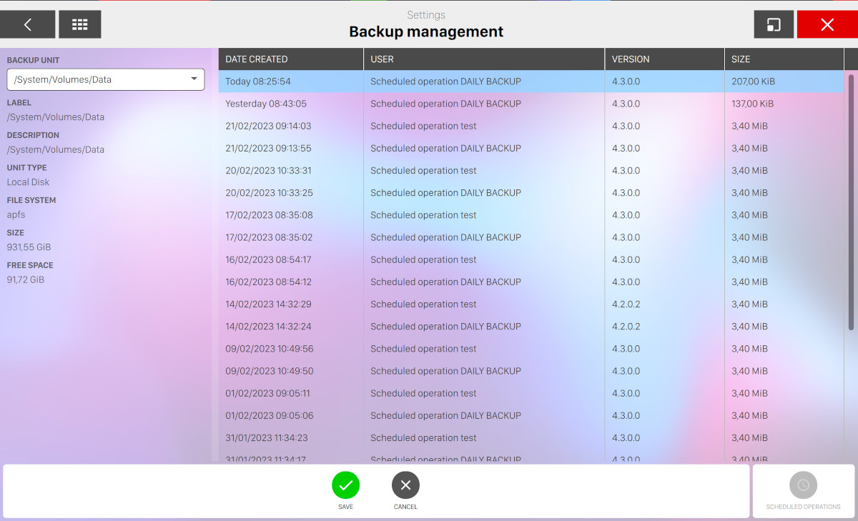858x521 pixels.
Task: Sort by Date Created column header
Action: [x=290, y=59]
